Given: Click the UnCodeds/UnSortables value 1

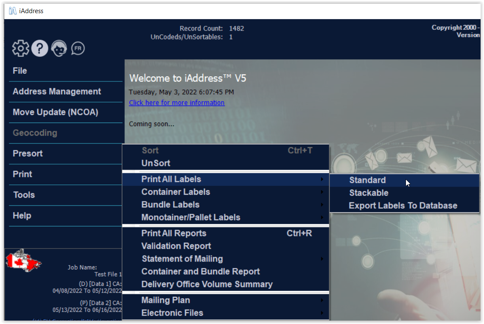Looking at the screenshot, I should 231,37.
